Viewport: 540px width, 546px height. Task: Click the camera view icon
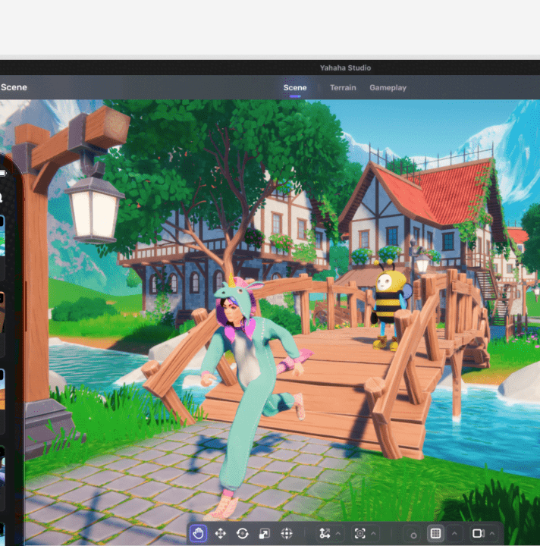coord(479,533)
